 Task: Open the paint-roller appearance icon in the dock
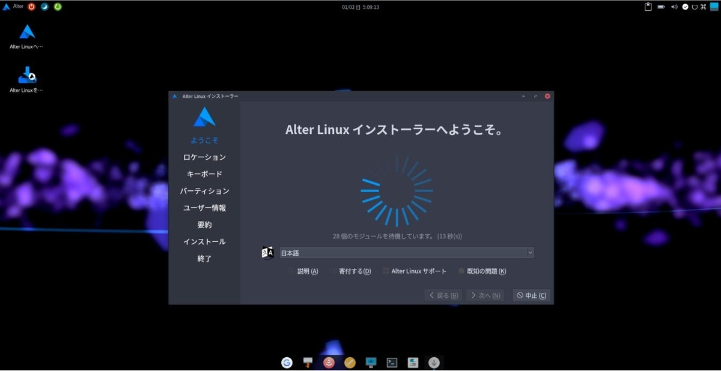click(308, 363)
